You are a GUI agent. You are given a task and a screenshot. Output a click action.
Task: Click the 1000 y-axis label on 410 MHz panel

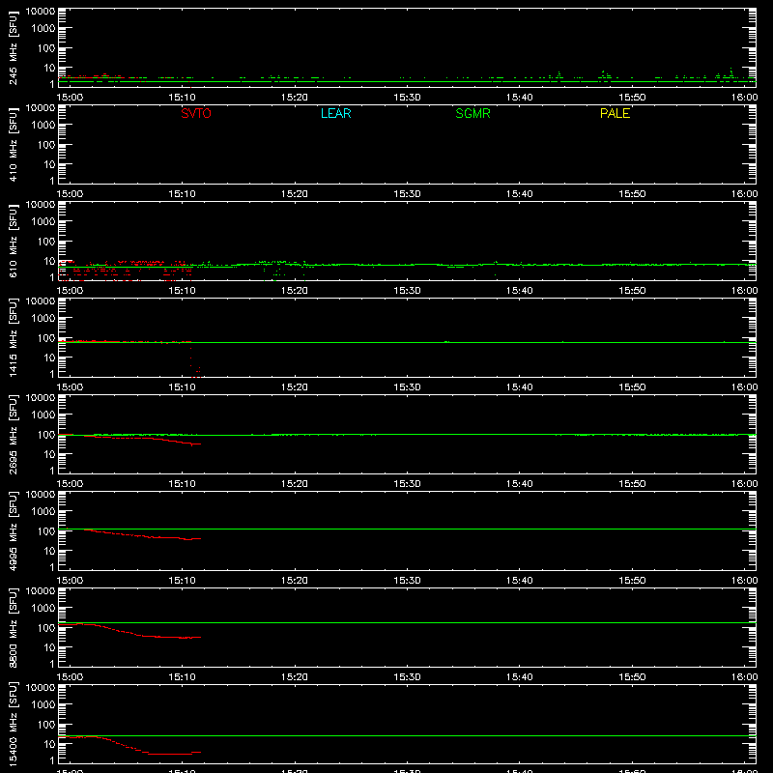(43, 126)
